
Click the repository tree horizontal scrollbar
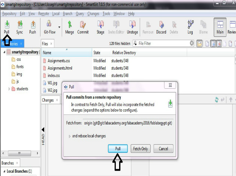20,153
